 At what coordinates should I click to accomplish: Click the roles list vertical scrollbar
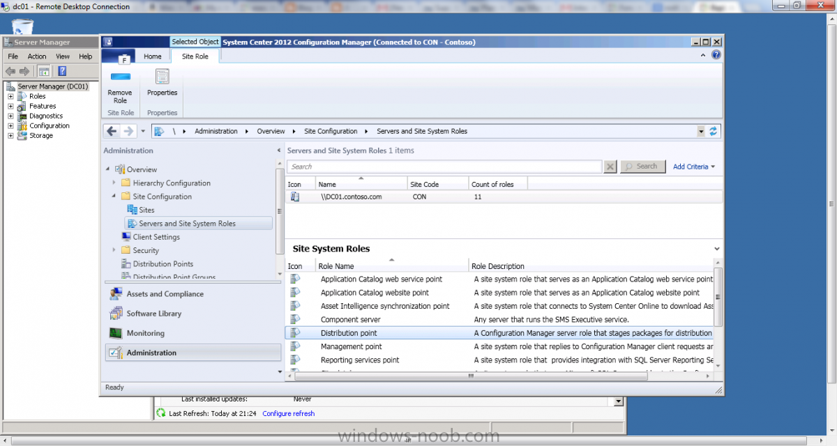[718, 297]
